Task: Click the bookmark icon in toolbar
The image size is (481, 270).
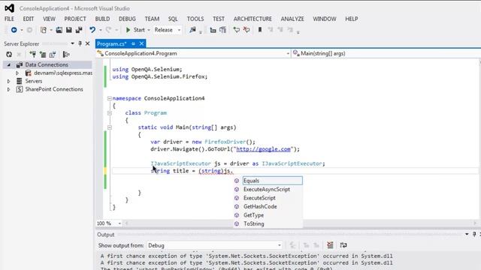Action: [x=260, y=30]
